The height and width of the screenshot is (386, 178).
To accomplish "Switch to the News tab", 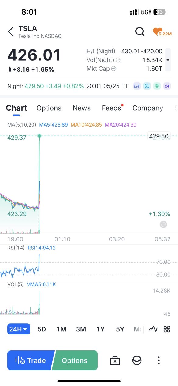I will [x=82, y=108].
